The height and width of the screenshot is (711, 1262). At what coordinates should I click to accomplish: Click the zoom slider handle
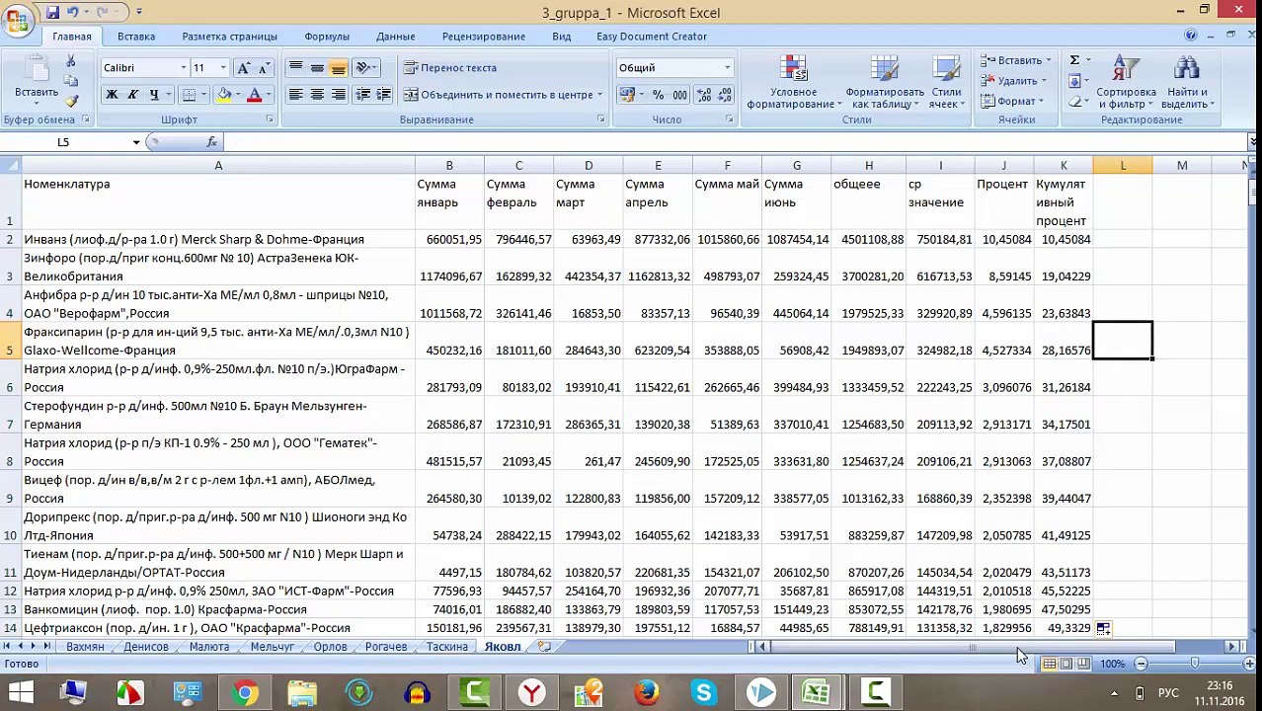(x=1195, y=664)
